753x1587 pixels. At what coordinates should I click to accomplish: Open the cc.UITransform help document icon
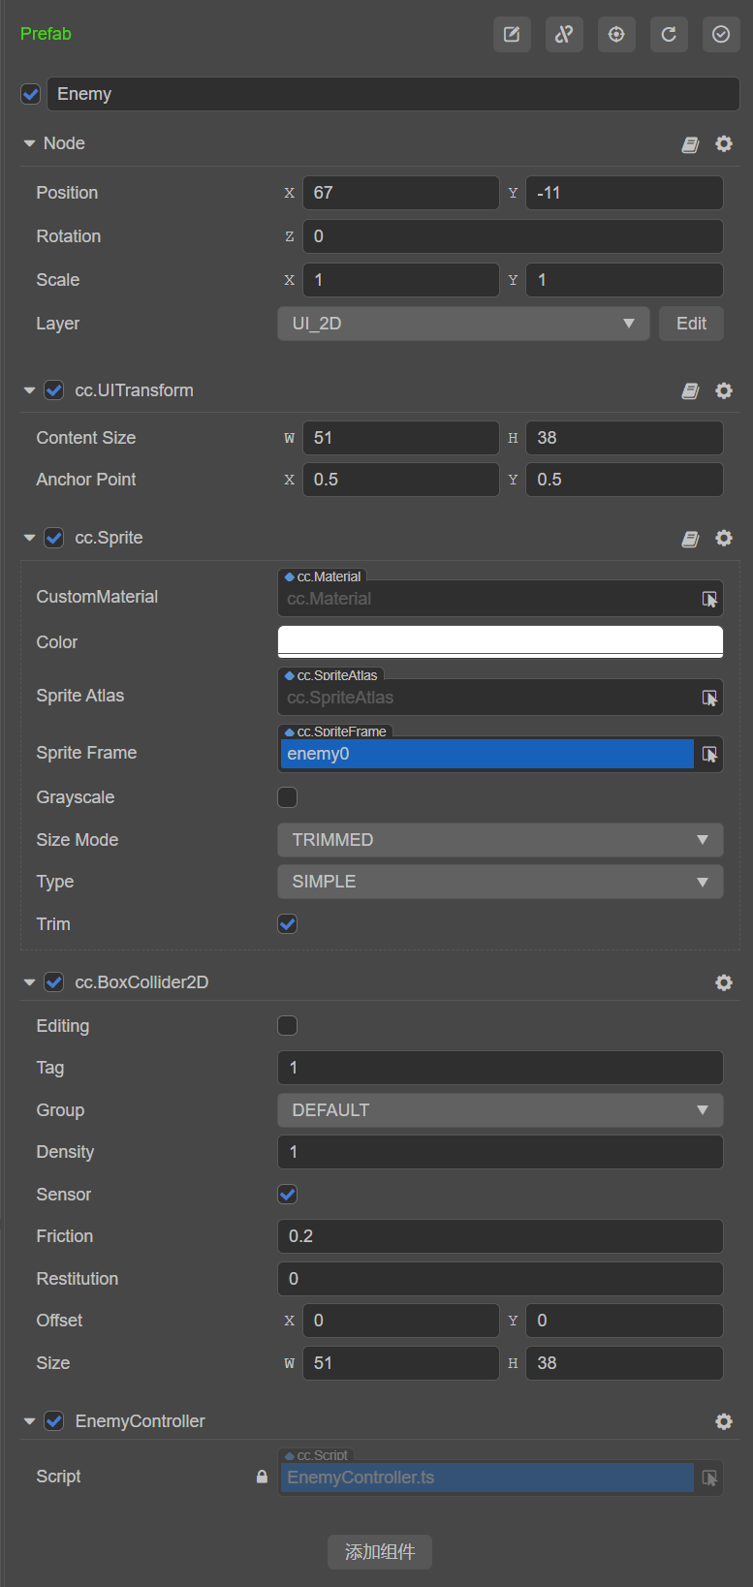coord(690,390)
